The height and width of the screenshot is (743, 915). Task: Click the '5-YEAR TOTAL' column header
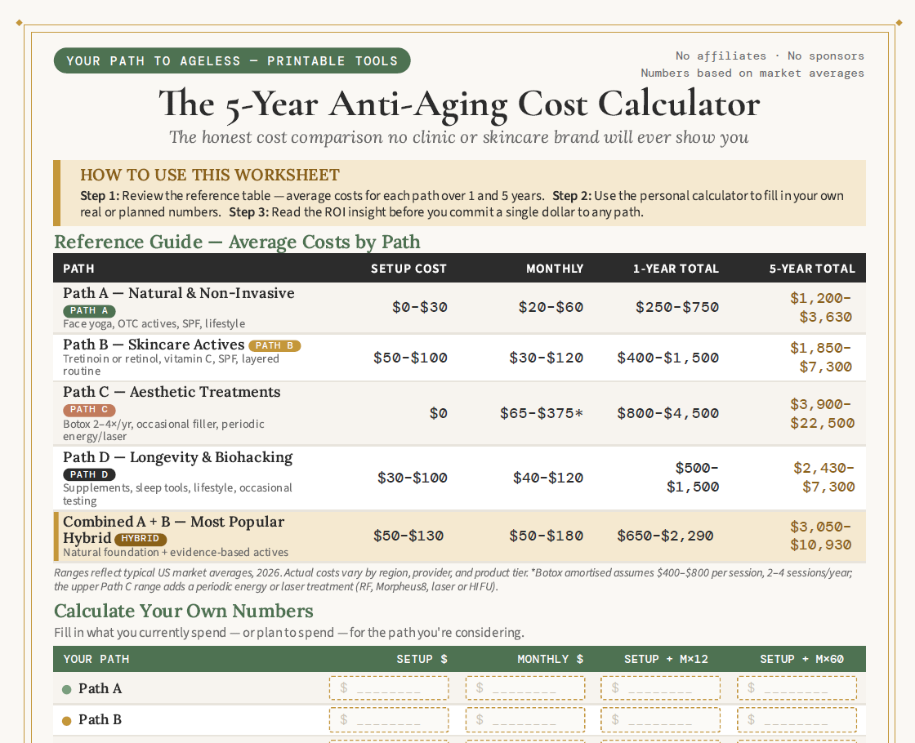tap(812, 269)
